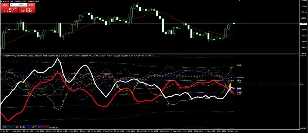Collapse one-click trading panel via EURUSD arrow
This screenshot has height=133, width=308.
click(2, 2)
